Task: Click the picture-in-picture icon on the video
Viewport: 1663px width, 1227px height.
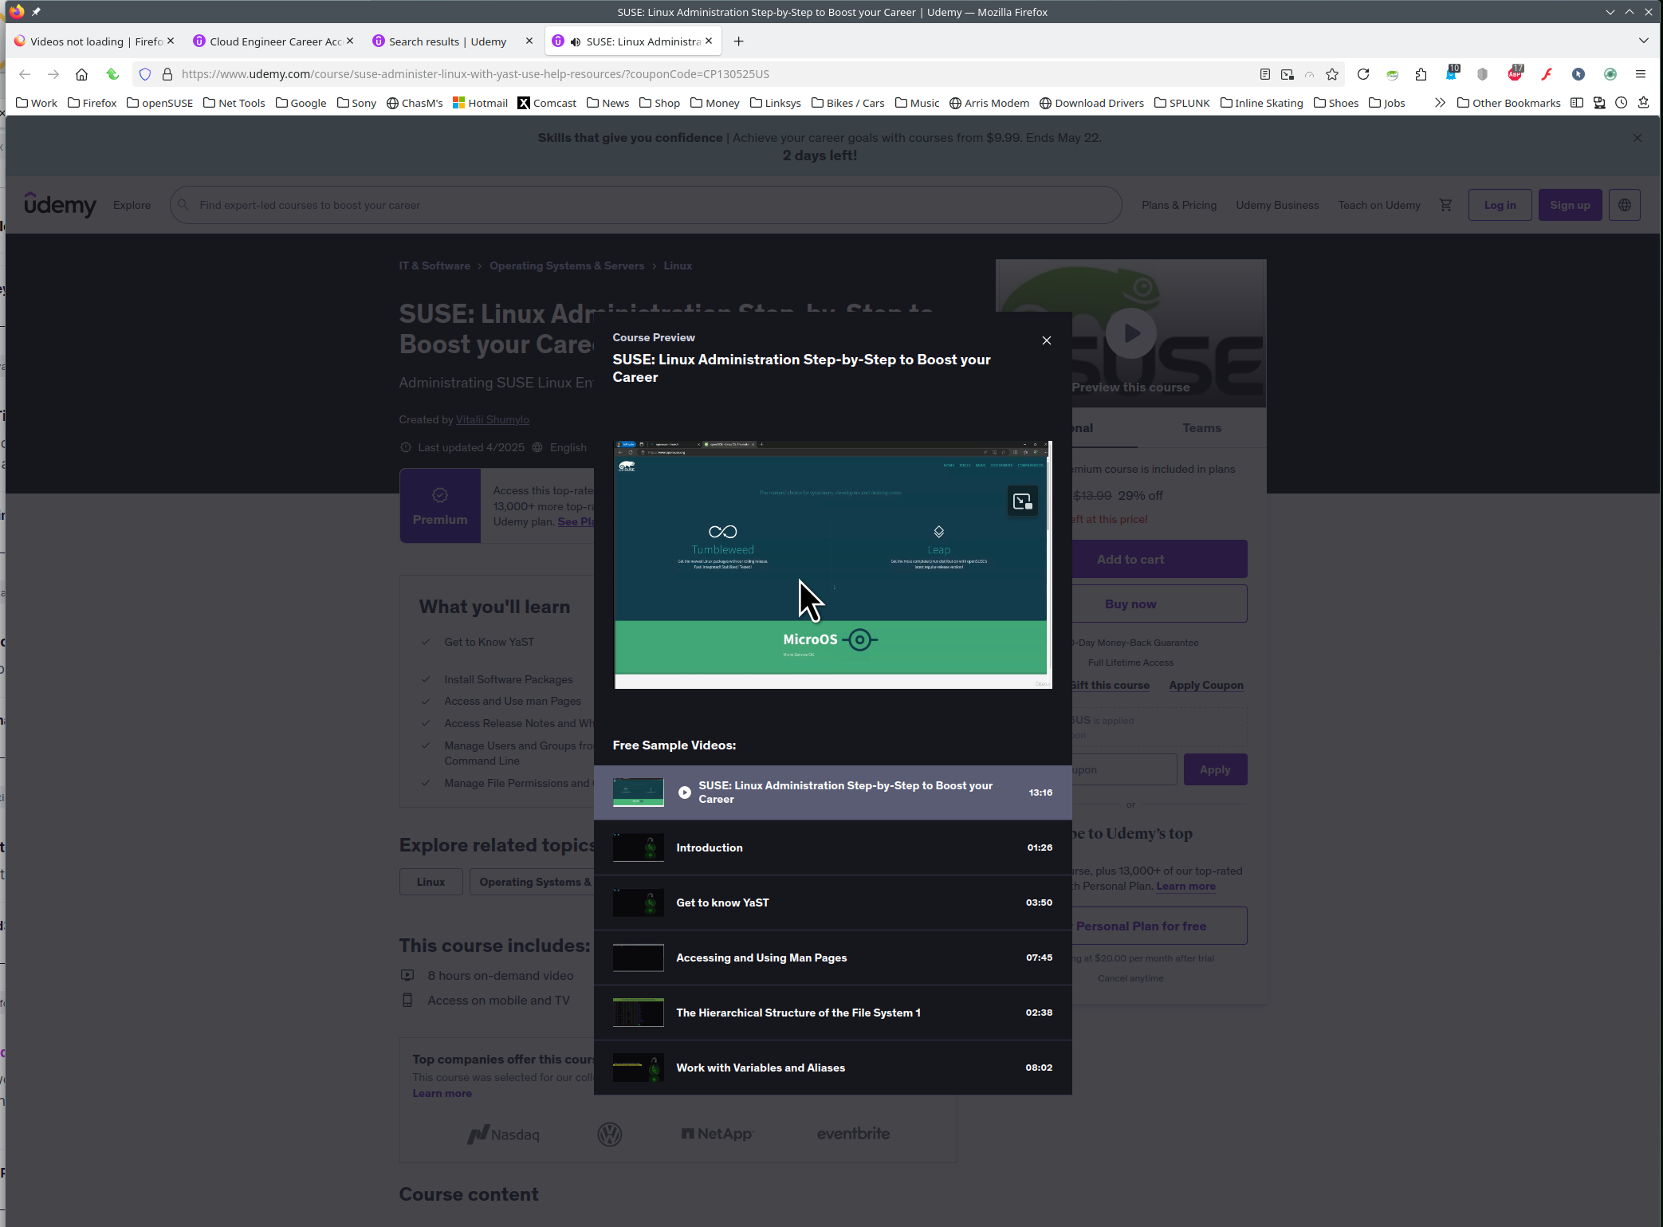Action: click(x=1023, y=501)
